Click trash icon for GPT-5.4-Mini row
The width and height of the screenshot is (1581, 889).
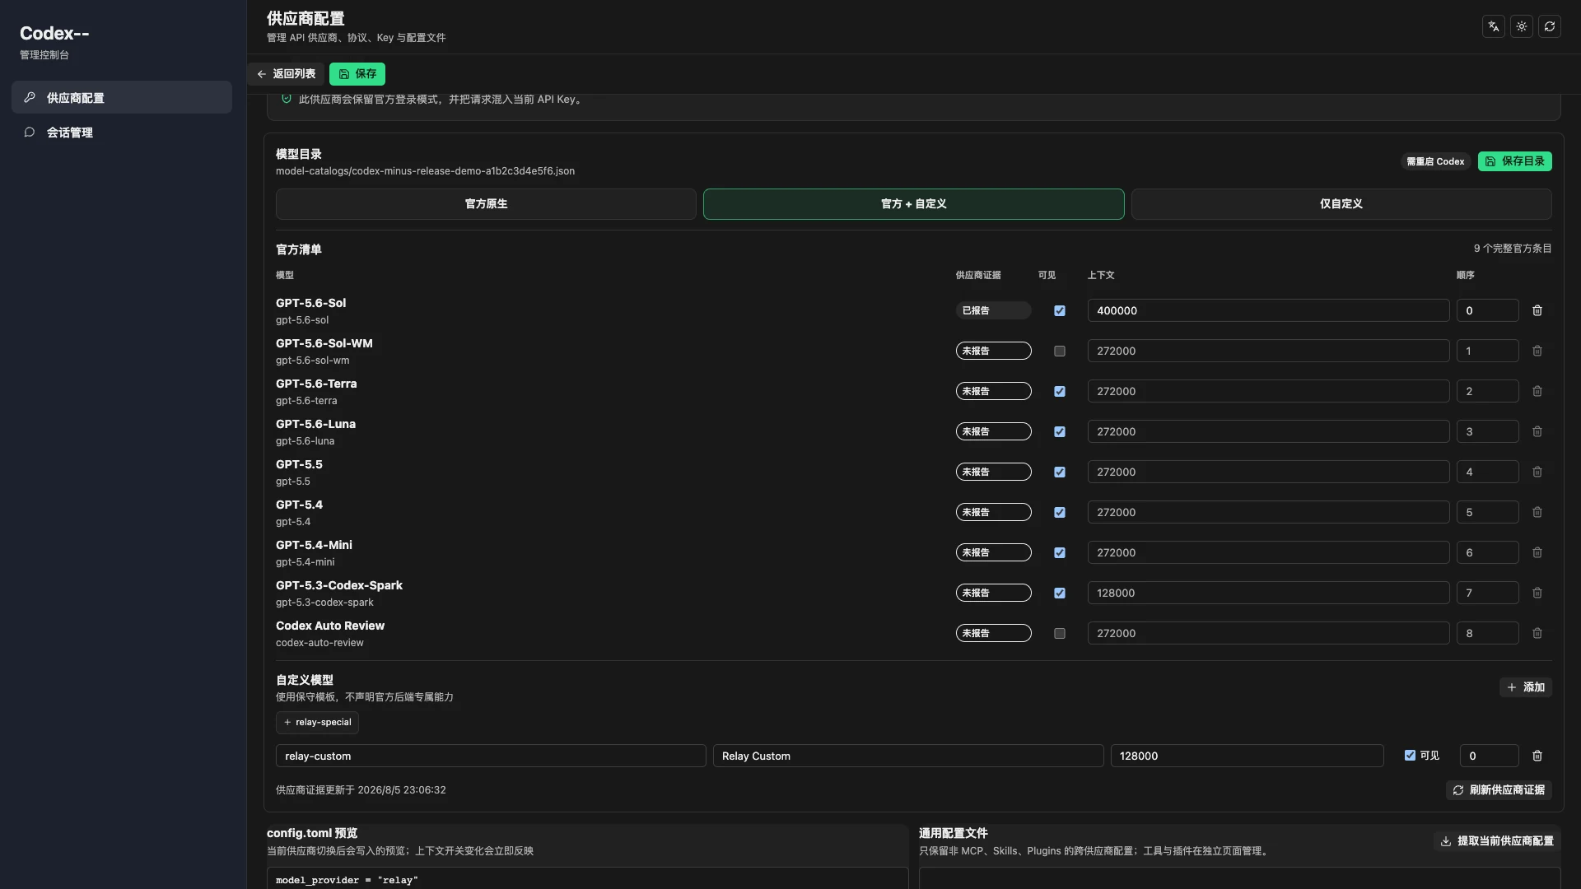1537,552
